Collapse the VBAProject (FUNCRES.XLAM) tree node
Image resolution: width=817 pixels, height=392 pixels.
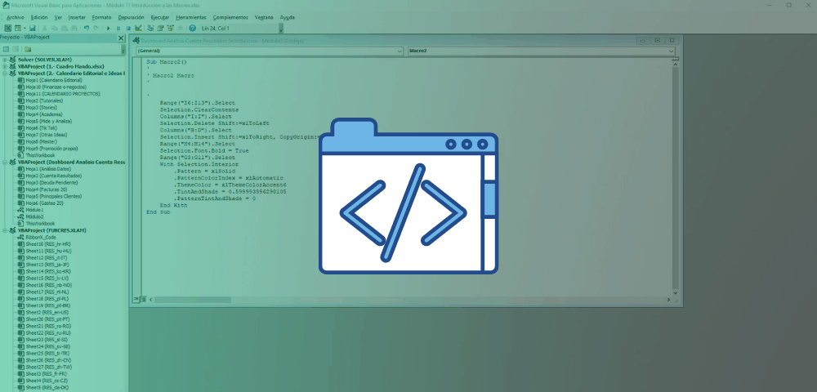pyautogui.click(x=4, y=230)
